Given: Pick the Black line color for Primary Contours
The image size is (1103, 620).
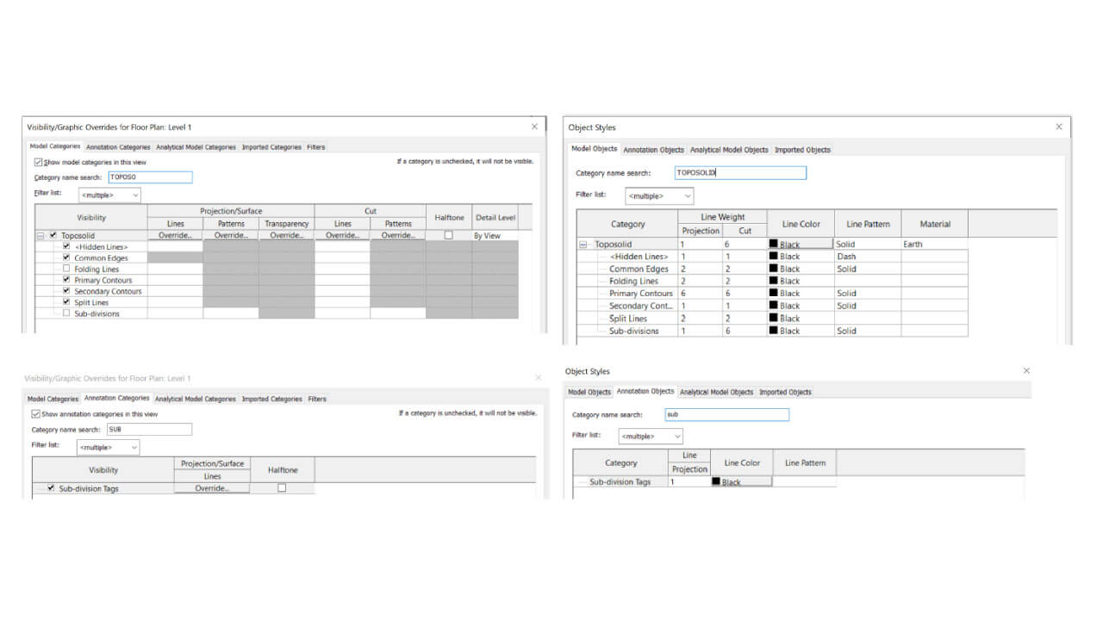Looking at the screenshot, I should click(x=801, y=294).
